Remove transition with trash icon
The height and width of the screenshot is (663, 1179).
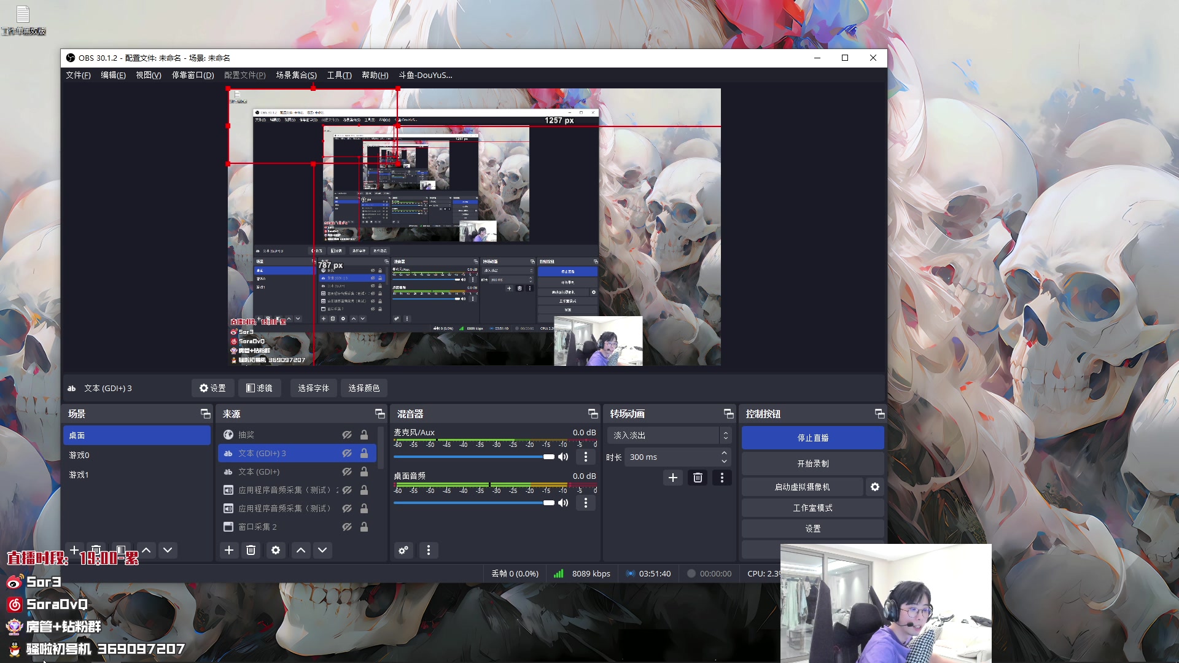(x=698, y=478)
